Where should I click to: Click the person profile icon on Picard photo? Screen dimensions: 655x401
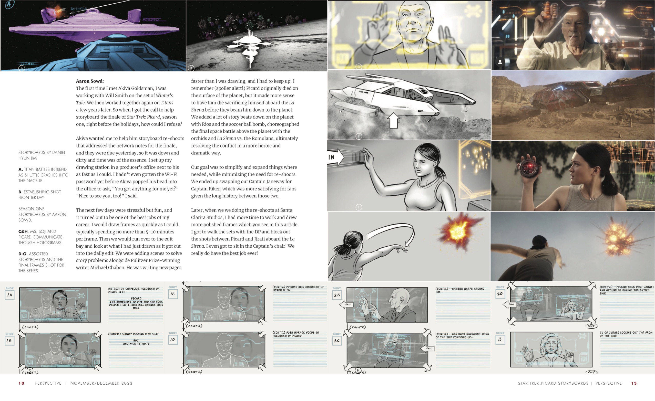click(x=500, y=62)
